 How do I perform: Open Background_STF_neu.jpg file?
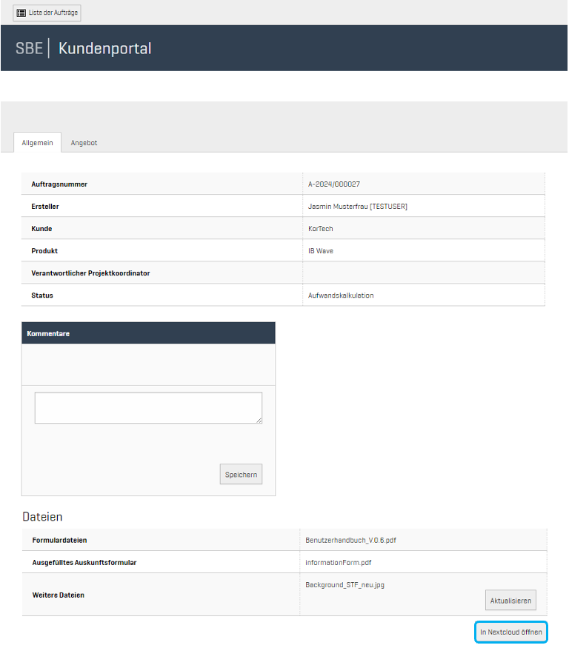click(x=345, y=584)
